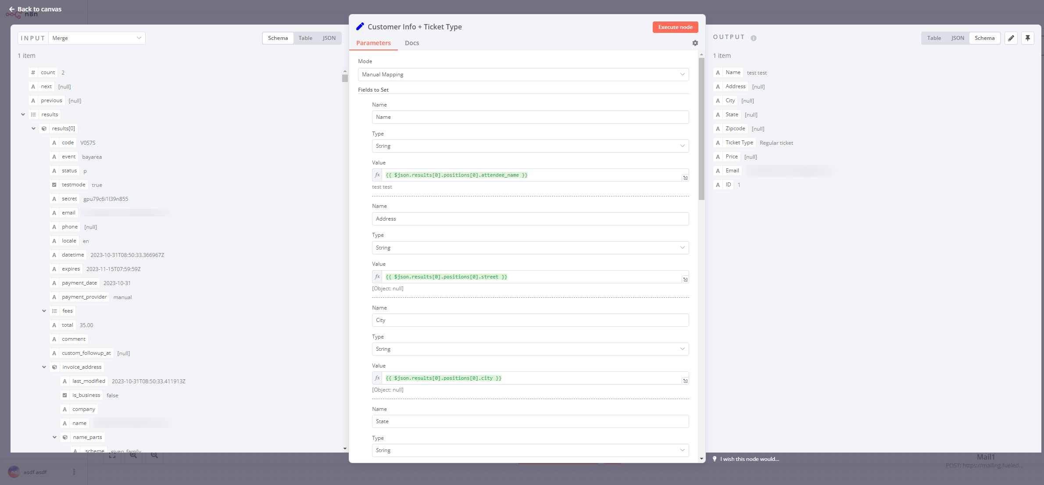Click the blue pencil node icon
This screenshot has width=1044, height=485.
[360, 27]
